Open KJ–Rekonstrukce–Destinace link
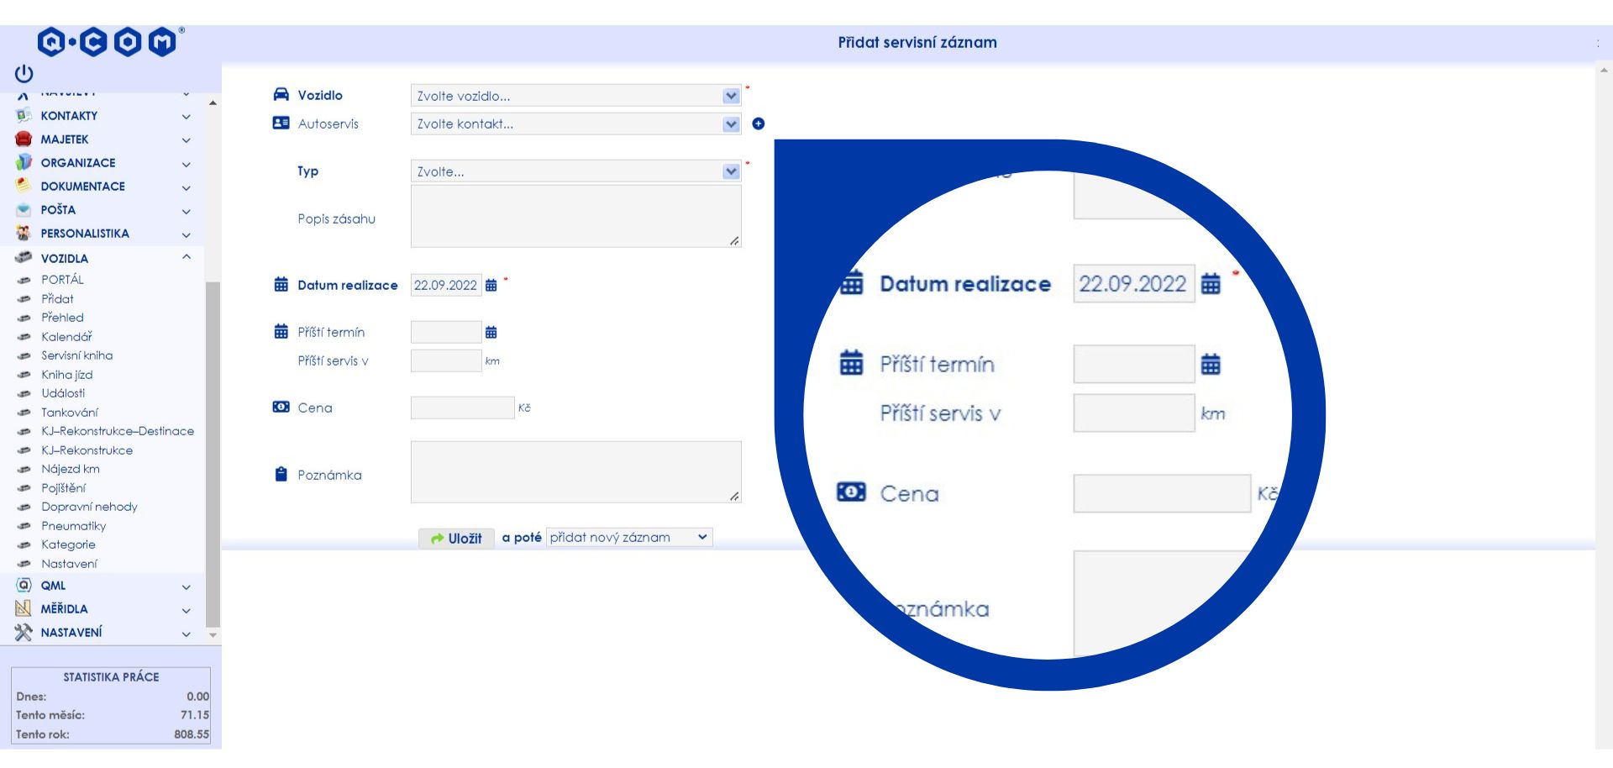 tap(118, 431)
